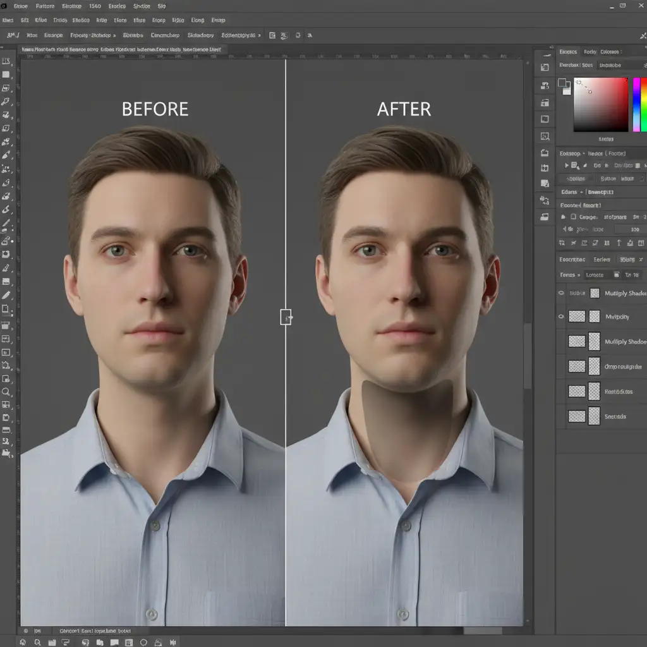Select the third Multiply Shade layer thumbnail
Viewport: 647px width, 647px height.
point(577,342)
